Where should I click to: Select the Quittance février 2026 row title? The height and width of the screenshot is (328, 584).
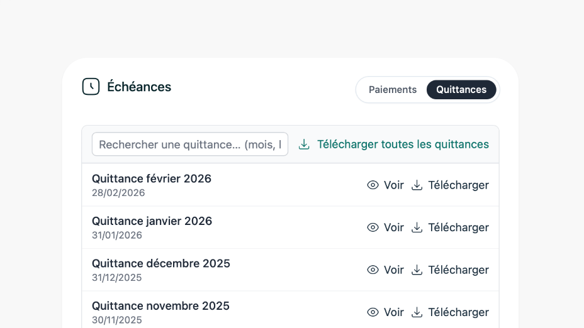152,178
